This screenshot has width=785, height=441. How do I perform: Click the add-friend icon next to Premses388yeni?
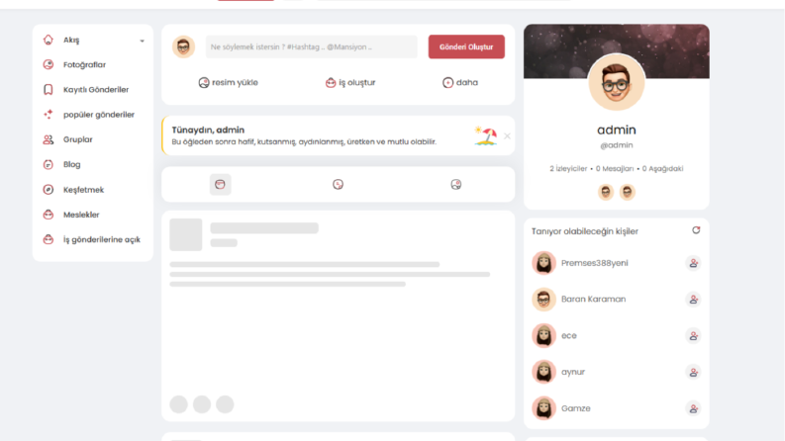click(693, 263)
